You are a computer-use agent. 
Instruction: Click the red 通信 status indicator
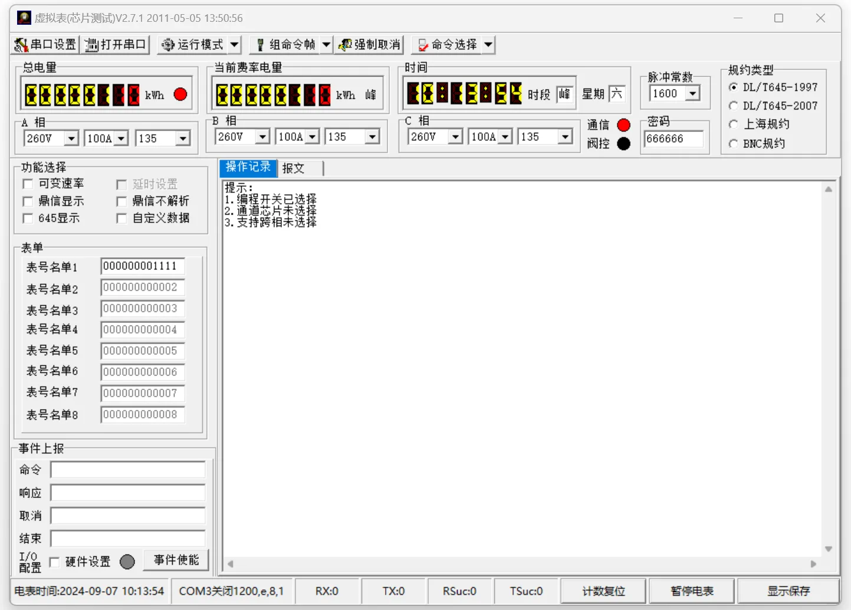point(623,125)
